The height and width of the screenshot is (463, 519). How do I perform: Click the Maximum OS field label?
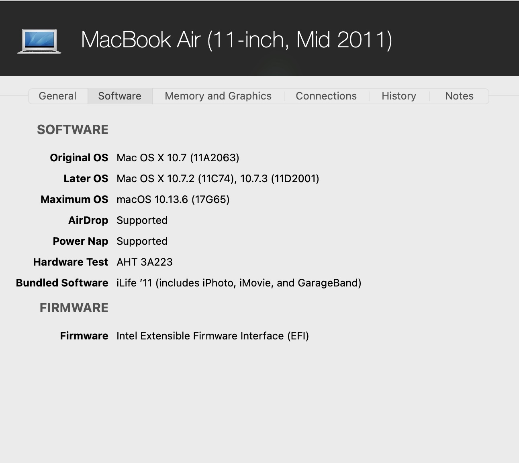(x=74, y=200)
